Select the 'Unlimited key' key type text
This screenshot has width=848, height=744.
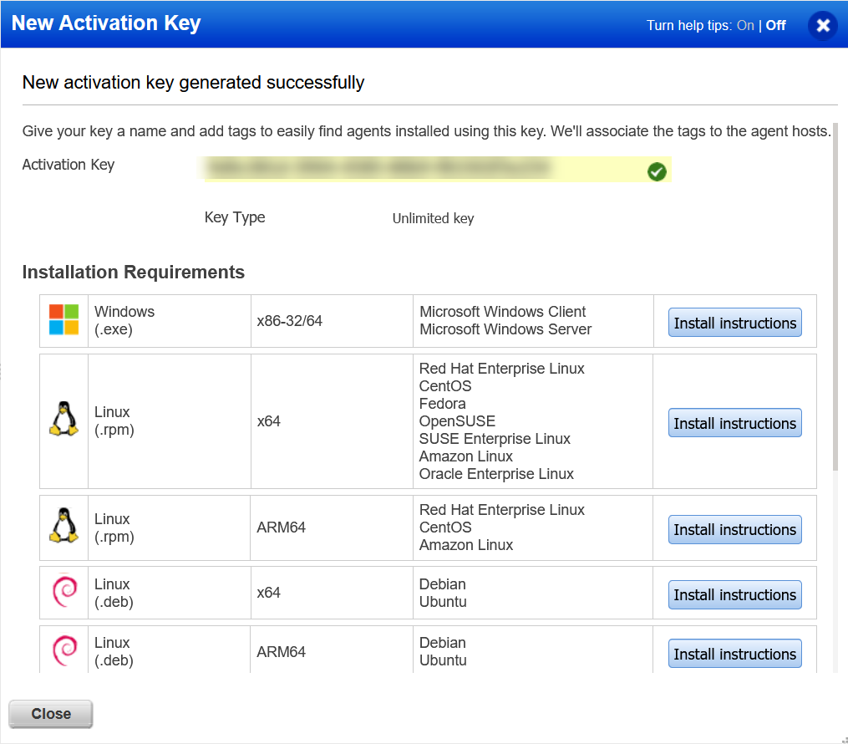(433, 218)
